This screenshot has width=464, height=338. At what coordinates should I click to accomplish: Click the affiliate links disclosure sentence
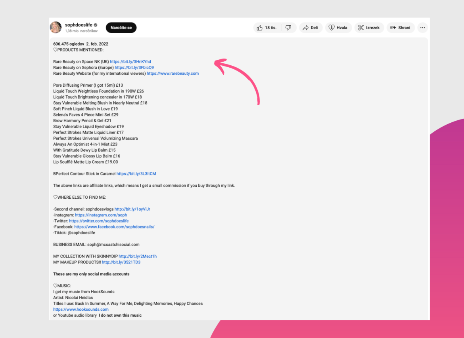(x=144, y=186)
